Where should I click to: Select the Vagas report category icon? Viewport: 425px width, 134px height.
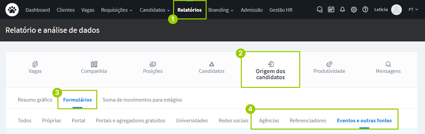tap(35, 64)
